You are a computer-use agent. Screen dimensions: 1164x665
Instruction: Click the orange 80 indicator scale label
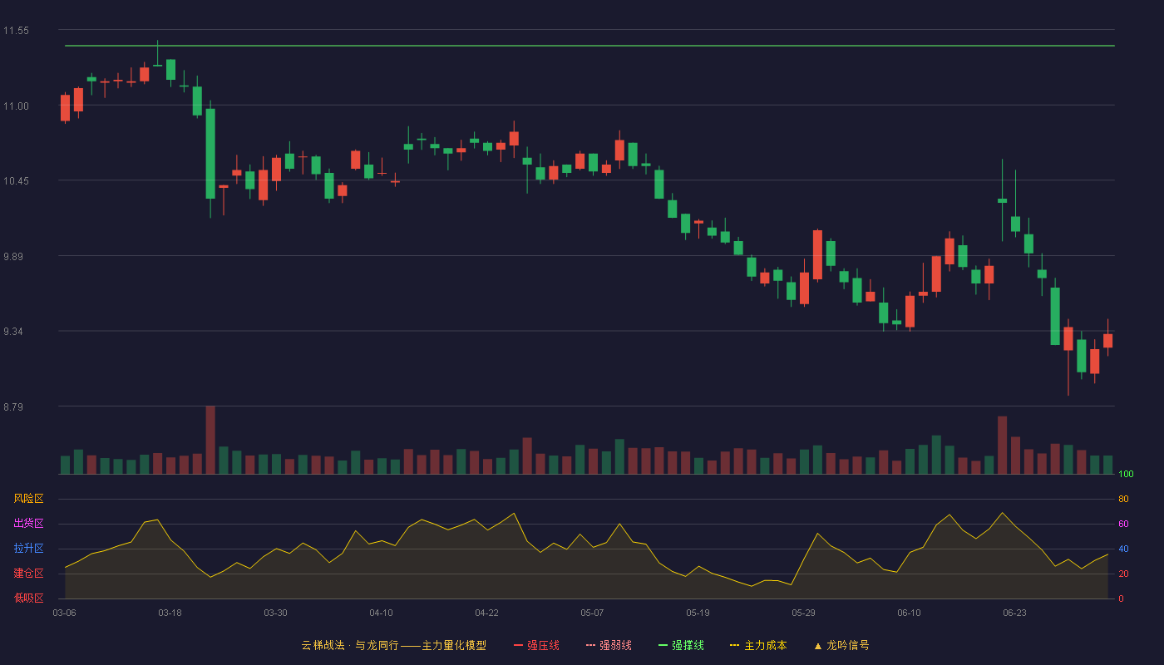[x=1123, y=499]
